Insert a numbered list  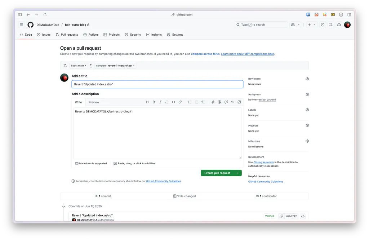190,102
